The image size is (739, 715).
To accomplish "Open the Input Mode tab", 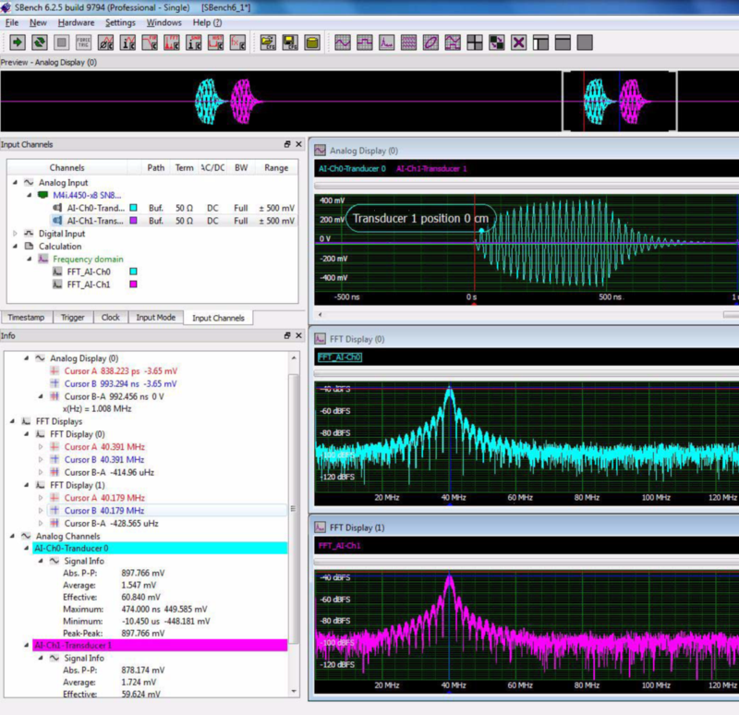I will click(x=156, y=318).
